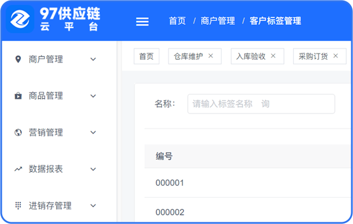Expand the 数据报表 chevron
Image resolution: width=353 pixels, height=224 pixels.
click(93, 169)
